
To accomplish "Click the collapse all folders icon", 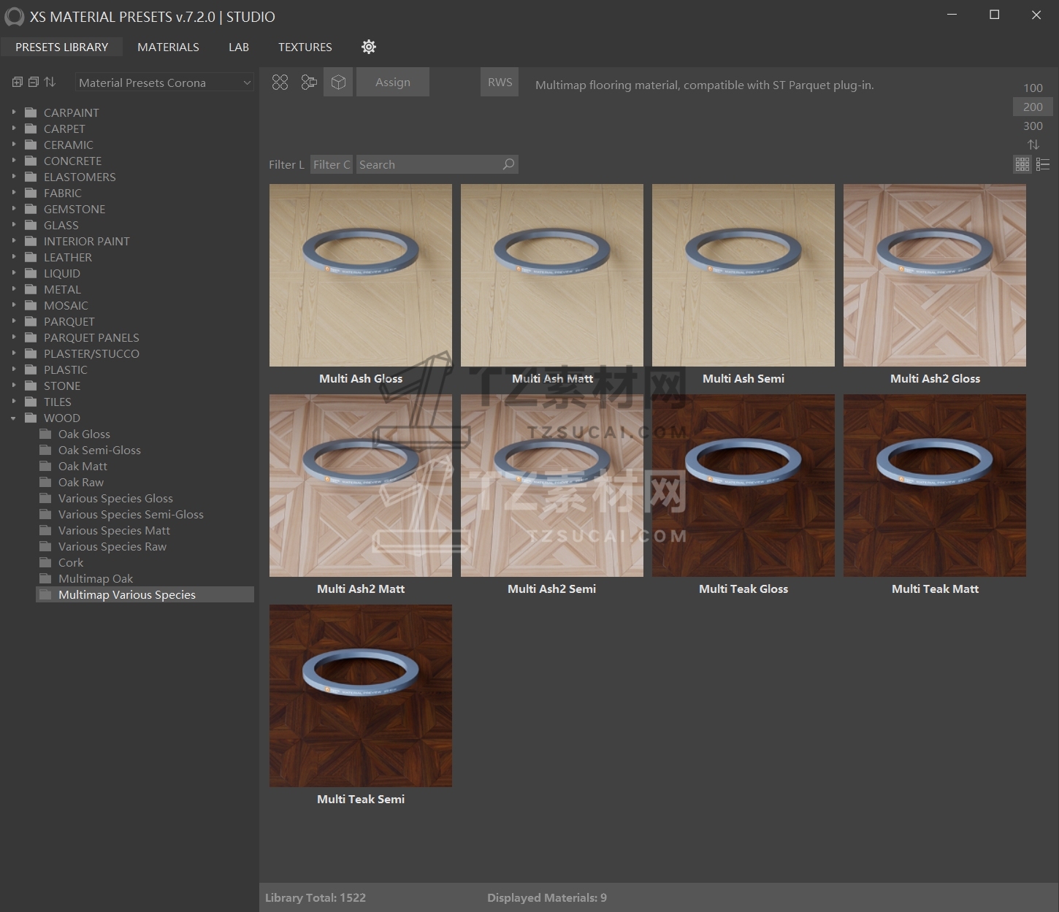I will pos(34,82).
